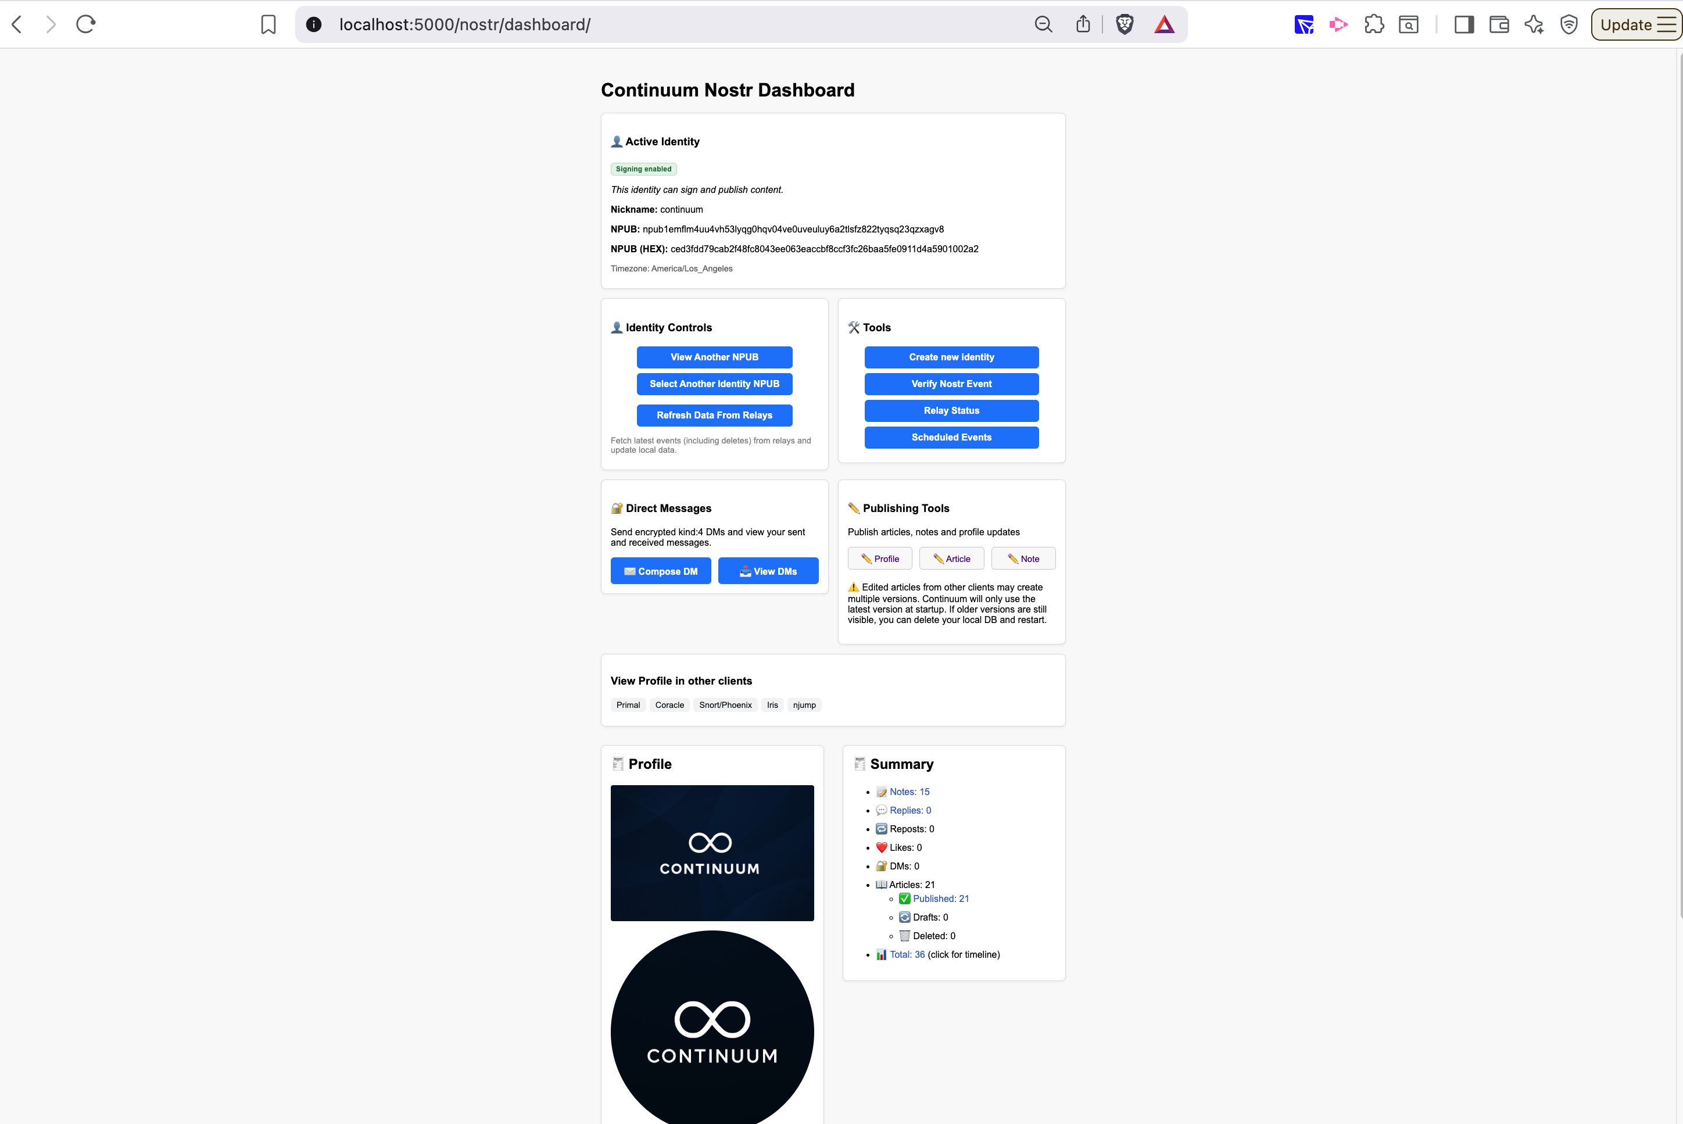Click the Compose DM button
The image size is (1683, 1124).
click(x=660, y=571)
